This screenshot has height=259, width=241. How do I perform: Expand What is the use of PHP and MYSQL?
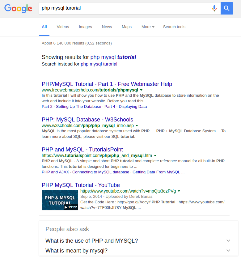[138, 241]
